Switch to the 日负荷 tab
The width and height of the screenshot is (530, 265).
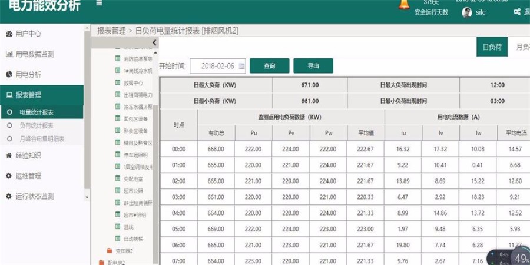point(492,47)
